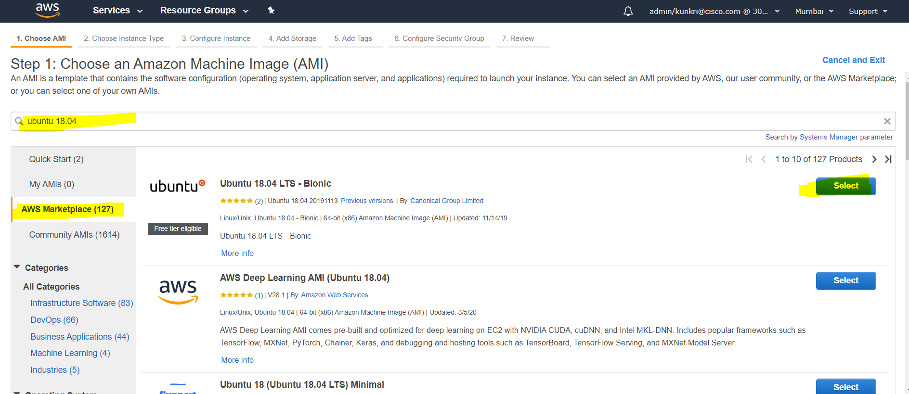Viewport: 909px width, 394px height.
Task: Open AWS Marketplace (127) tab
Action: point(74,209)
